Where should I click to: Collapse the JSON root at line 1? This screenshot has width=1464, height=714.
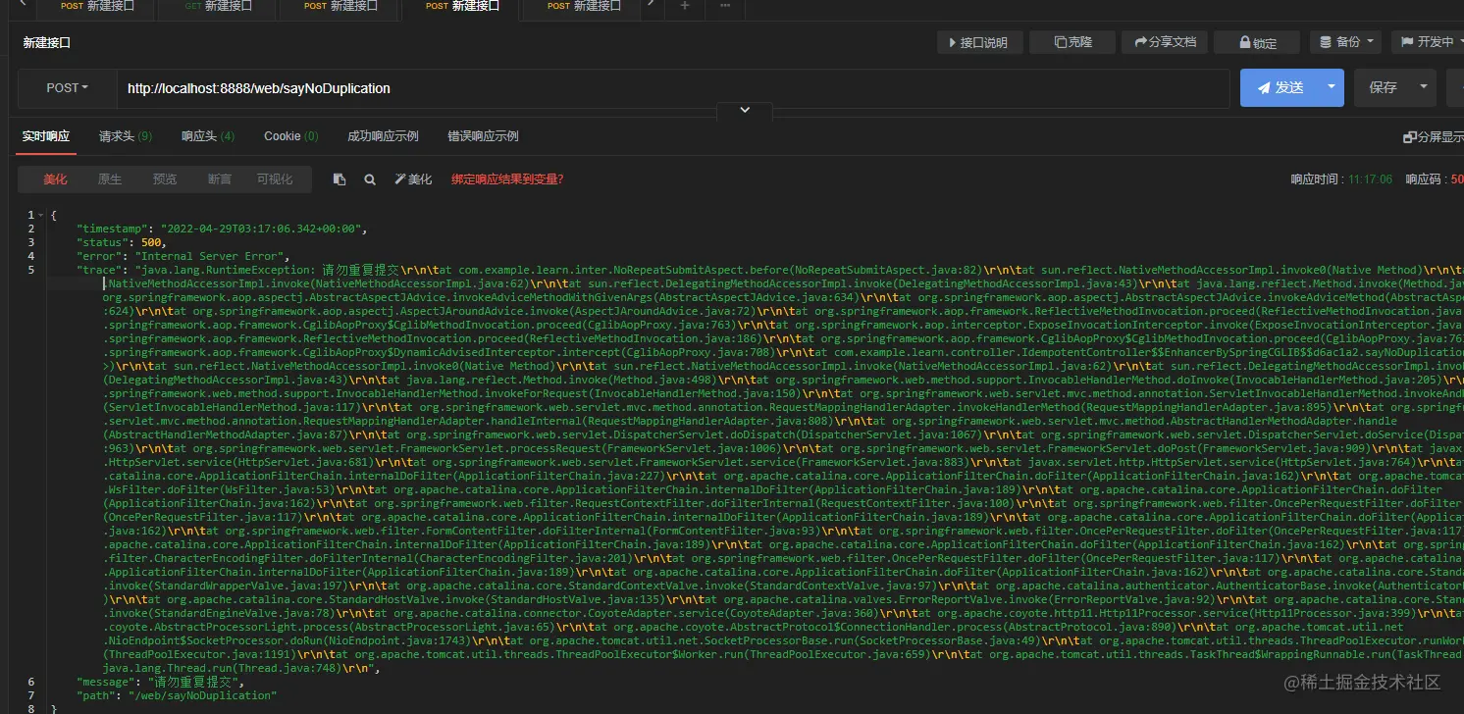(41, 215)
